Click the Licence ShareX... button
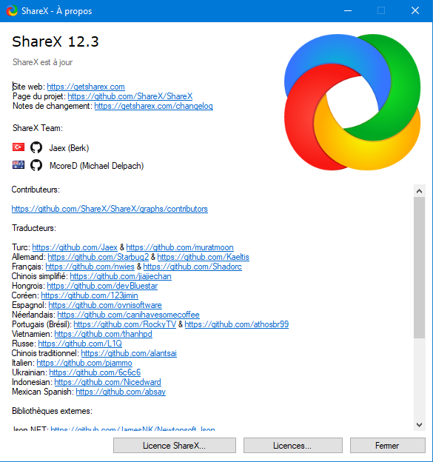This screenshot has height=462, width=433. pyautogui.click(x=175, y=446)
